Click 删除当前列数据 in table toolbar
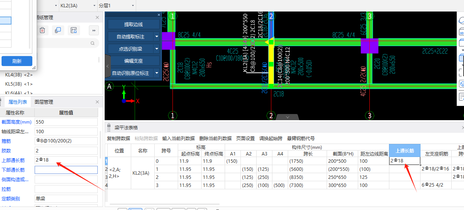The width and height of the screenshot is (464, 210). pos(215,139)
